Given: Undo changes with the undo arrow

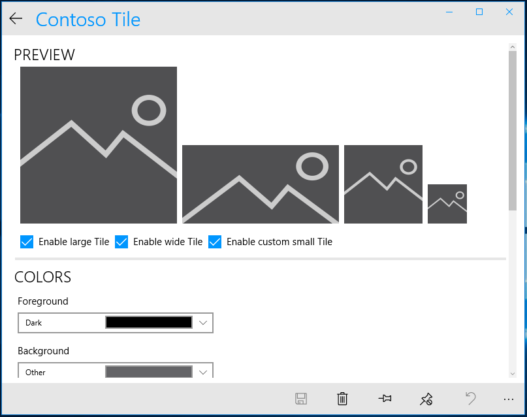Looking at the screenshot, I should pos(471,399).
